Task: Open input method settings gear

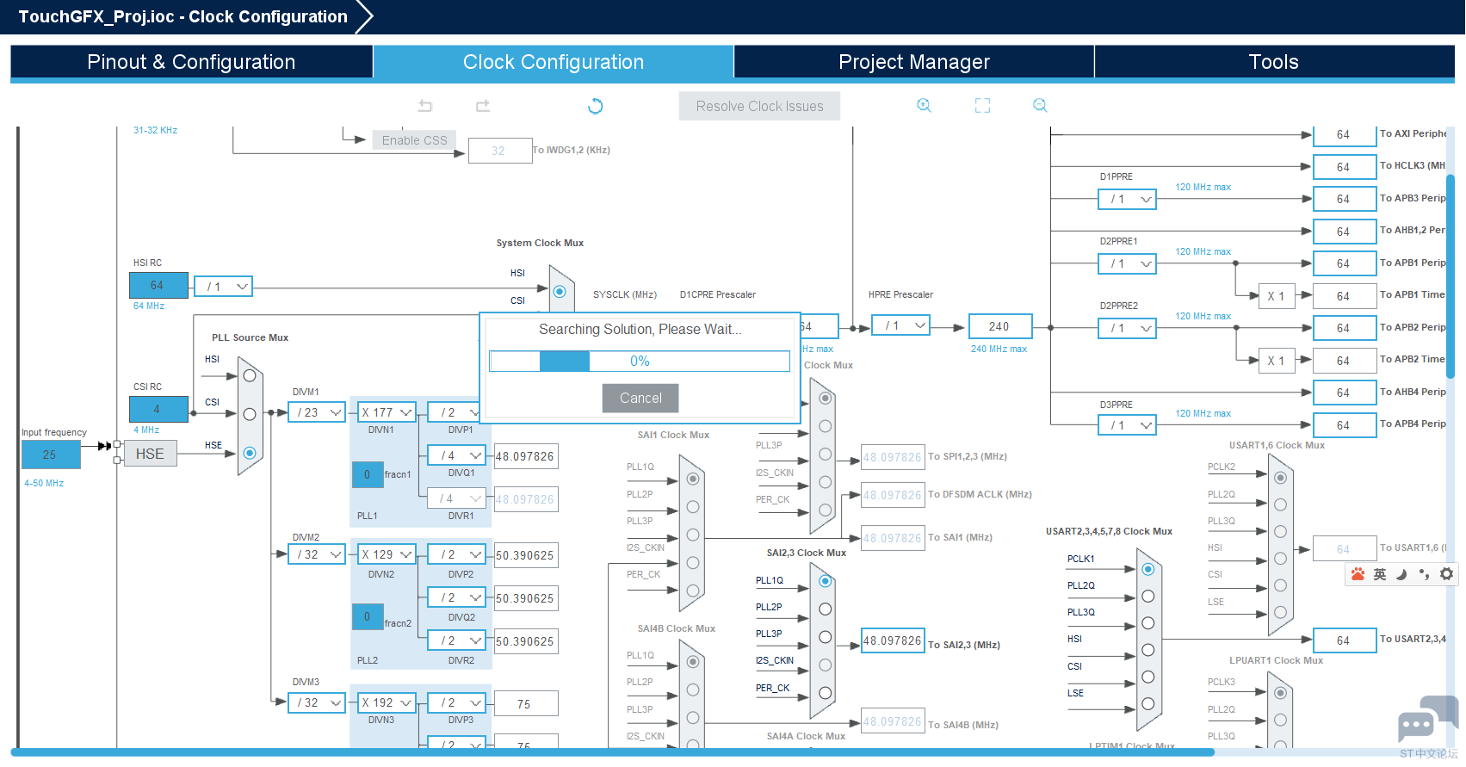Action: click(x=1446, y=574)
